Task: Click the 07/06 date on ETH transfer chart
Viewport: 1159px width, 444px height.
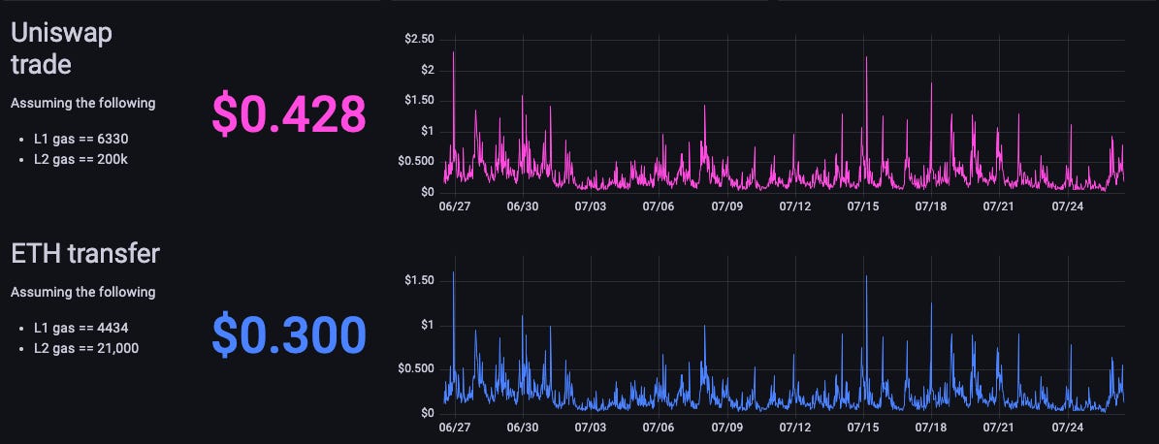Action: pos(659,427)
